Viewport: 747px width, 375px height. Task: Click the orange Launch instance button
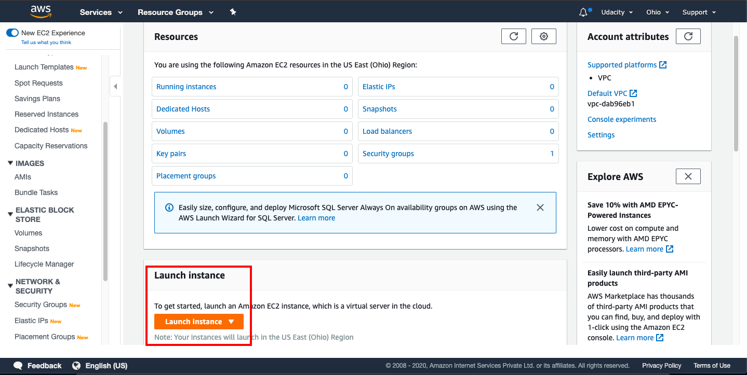coord(198,322)
